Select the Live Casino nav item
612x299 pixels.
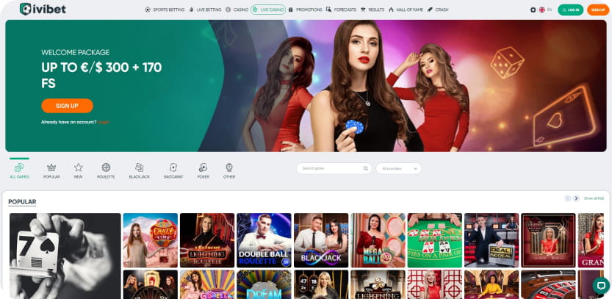[268, 10]
